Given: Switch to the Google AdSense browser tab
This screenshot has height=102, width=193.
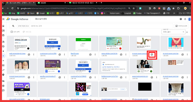Looking at the screenshot, I should [x=20, y=3].
